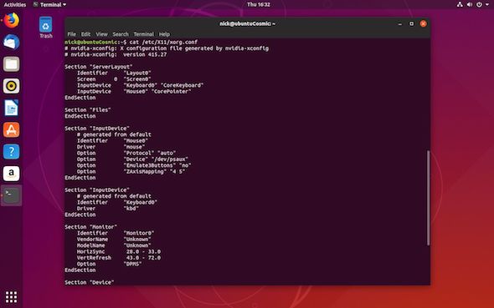Screen dimensions: 494x308
Task: Launch the Amazon dock icon
Action: [x=12, y=174]
